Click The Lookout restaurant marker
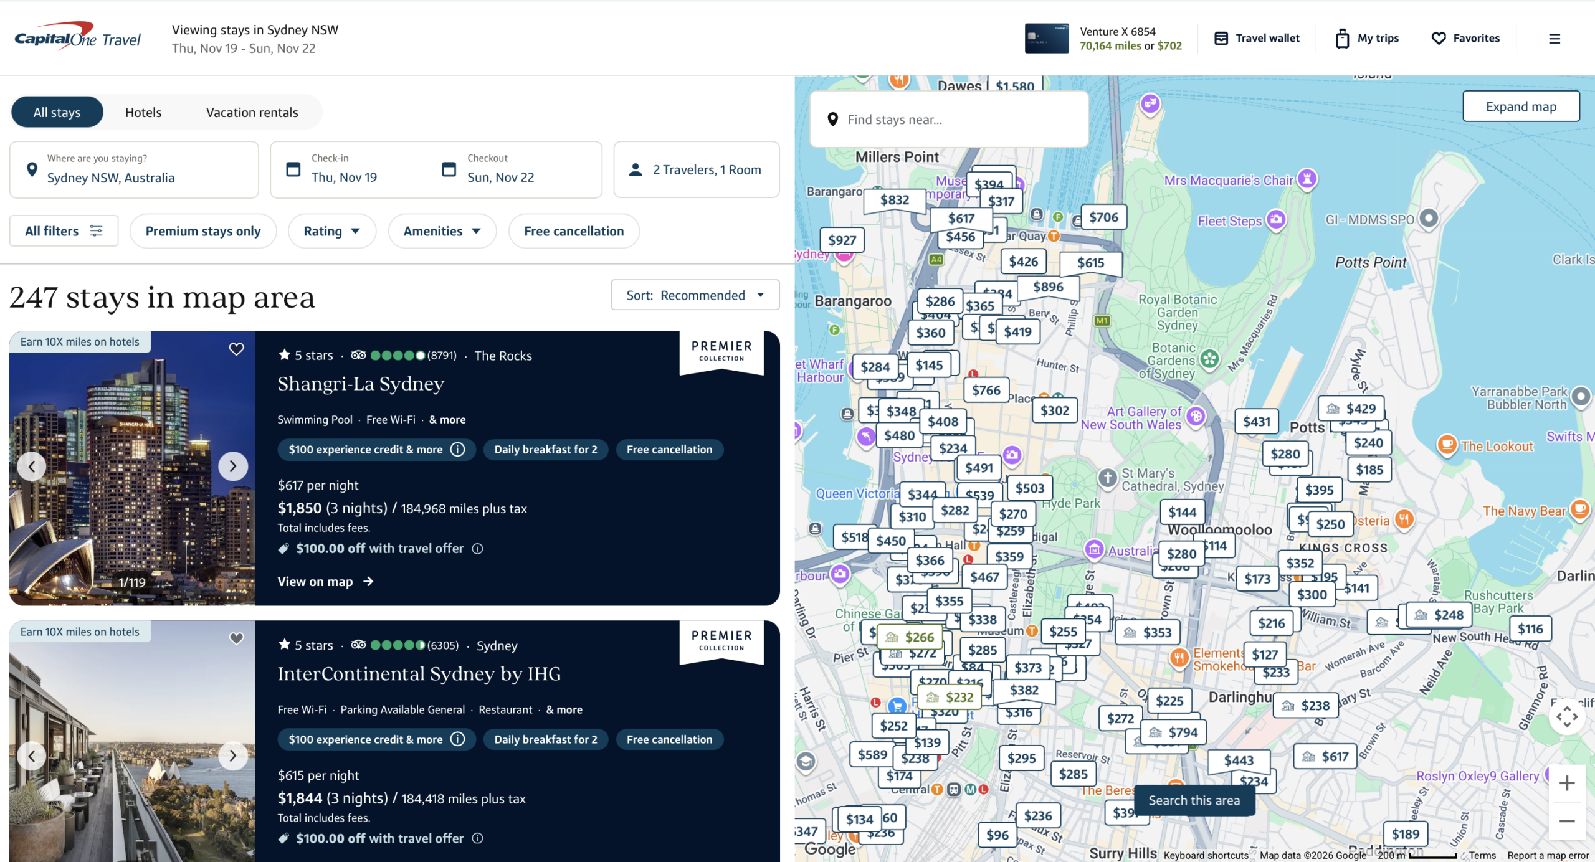Screen dimensions: 1595x862 pyautogui.click(x=1446, y=445)
